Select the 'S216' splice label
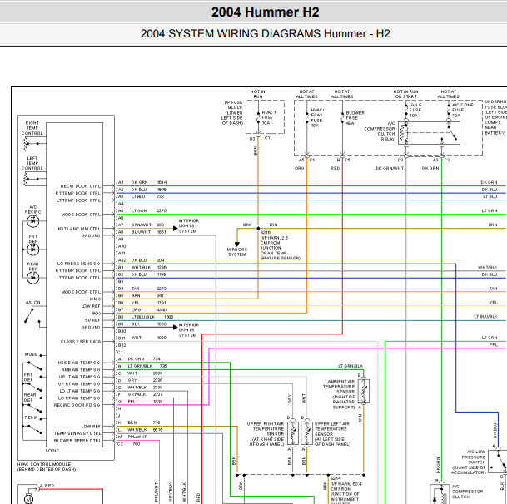The width and height of the screenshot is (507, 504). (x=265, y=232)
